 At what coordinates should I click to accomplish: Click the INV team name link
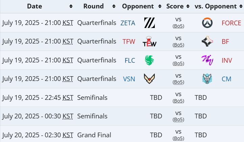(x=227, y=60)
